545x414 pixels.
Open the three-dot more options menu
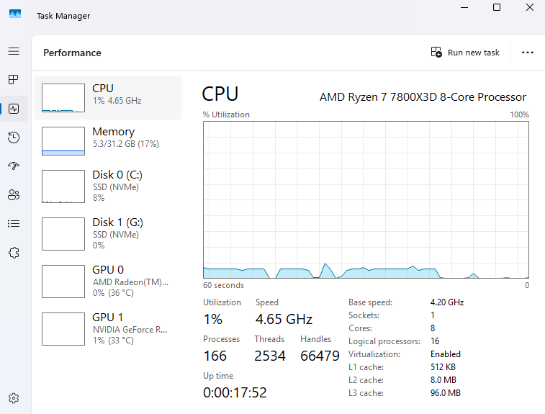point(528,53)
